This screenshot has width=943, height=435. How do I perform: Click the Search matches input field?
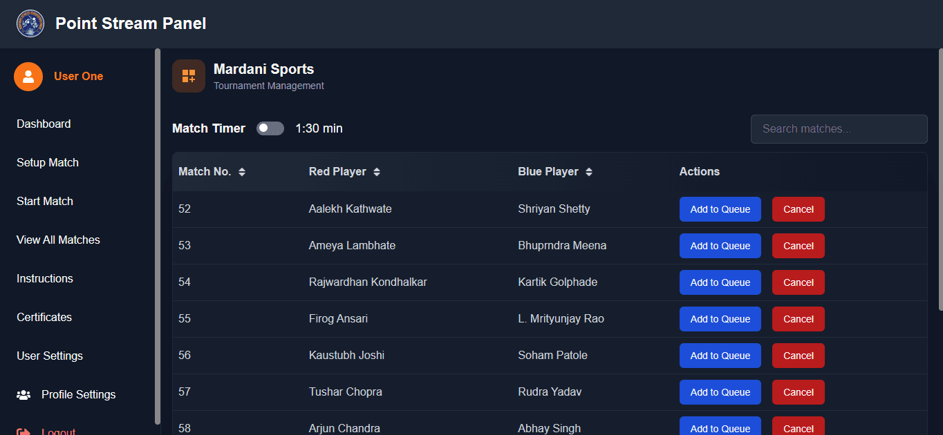[x=839, y=129]
